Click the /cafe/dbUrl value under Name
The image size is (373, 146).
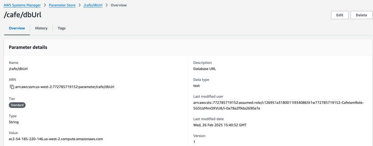[x=18, y=69]
